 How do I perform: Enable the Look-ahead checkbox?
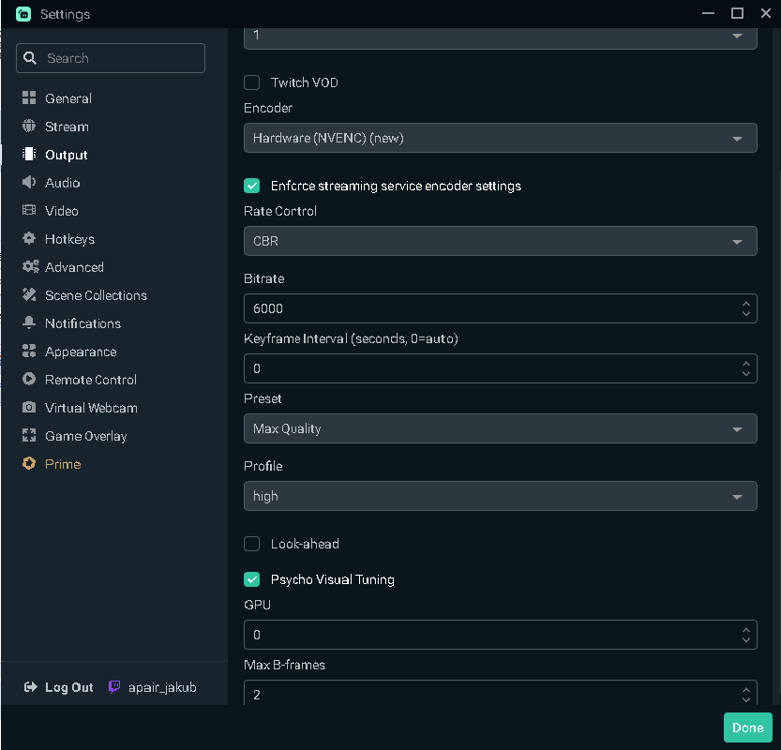251,544
